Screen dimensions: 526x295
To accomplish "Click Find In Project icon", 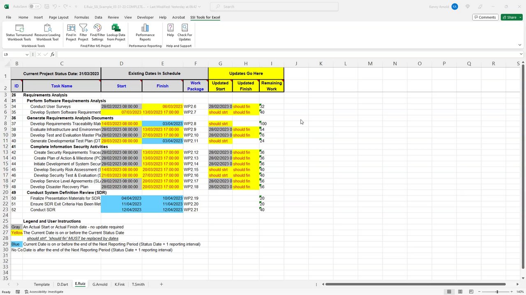I will (x=71, y=32).
